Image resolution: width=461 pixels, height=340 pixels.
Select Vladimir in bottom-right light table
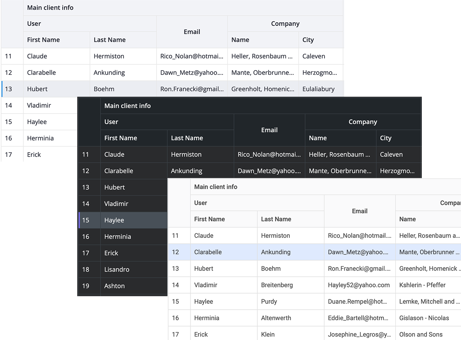206,285
